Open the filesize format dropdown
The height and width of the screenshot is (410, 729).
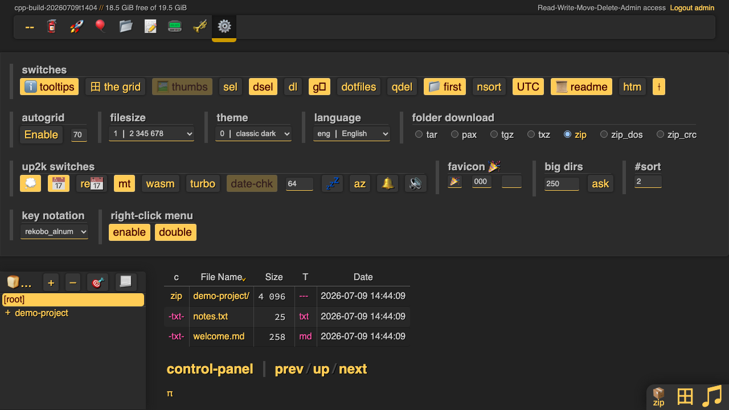point(151,134)
